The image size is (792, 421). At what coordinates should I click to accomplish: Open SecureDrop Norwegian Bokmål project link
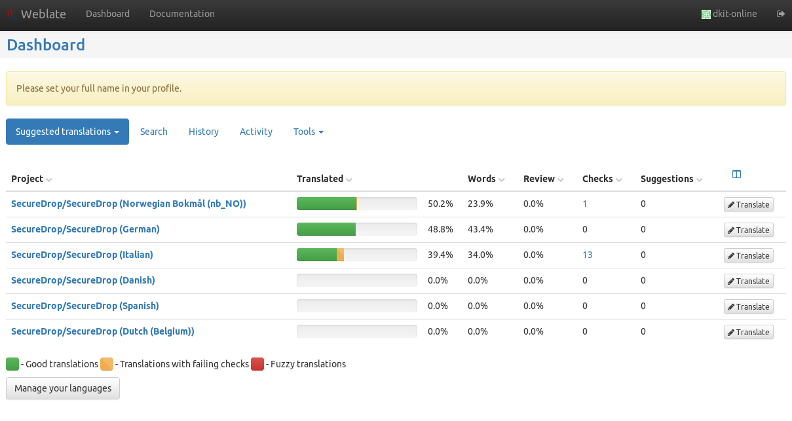click(128, 204)
